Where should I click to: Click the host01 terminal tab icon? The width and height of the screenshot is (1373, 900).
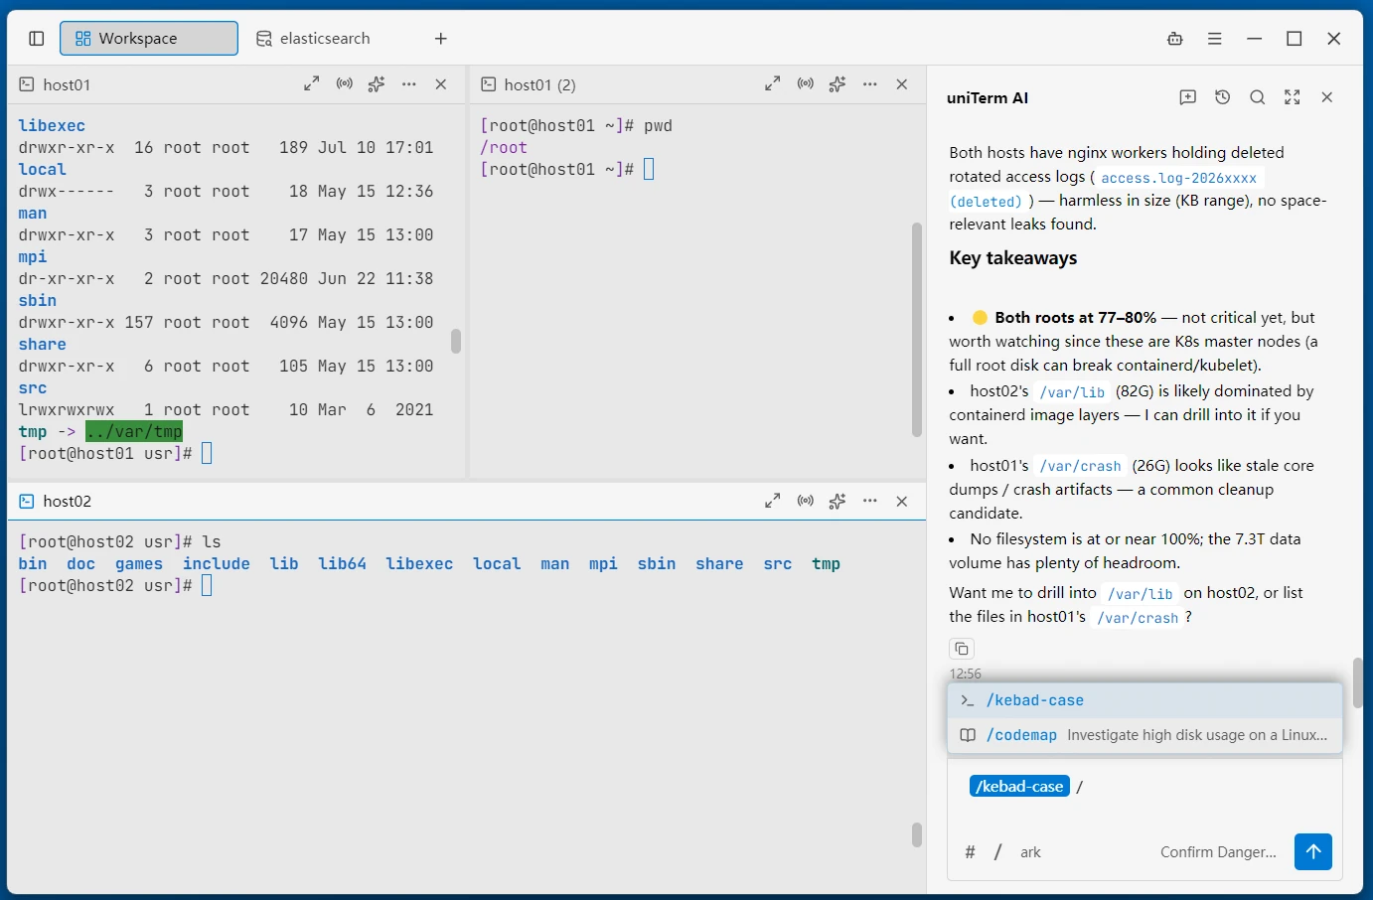27,84
